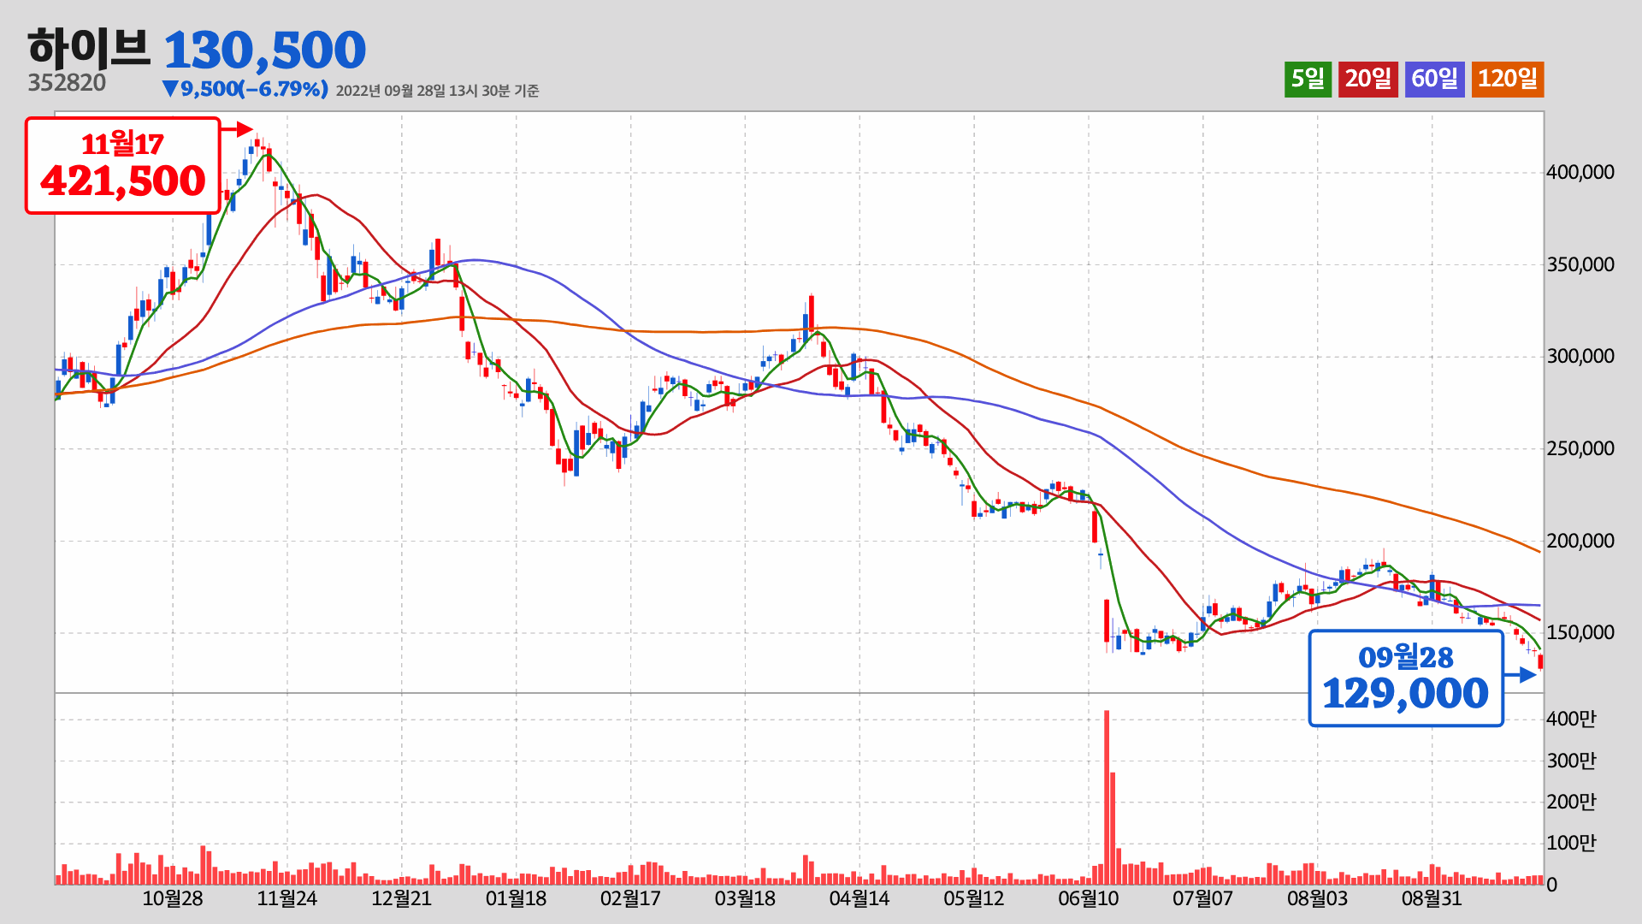Toggle the 60일 moving average legend
Screen dimensions: 1642x924
pos(1434,79)
